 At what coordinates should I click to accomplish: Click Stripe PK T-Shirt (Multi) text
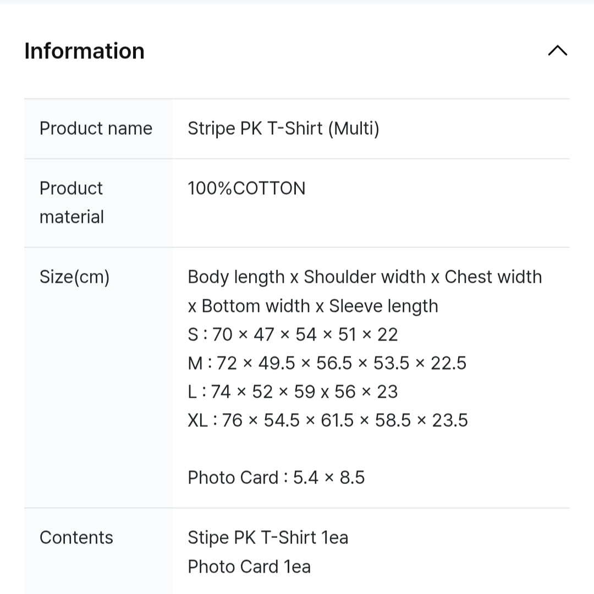pos(283,128)
